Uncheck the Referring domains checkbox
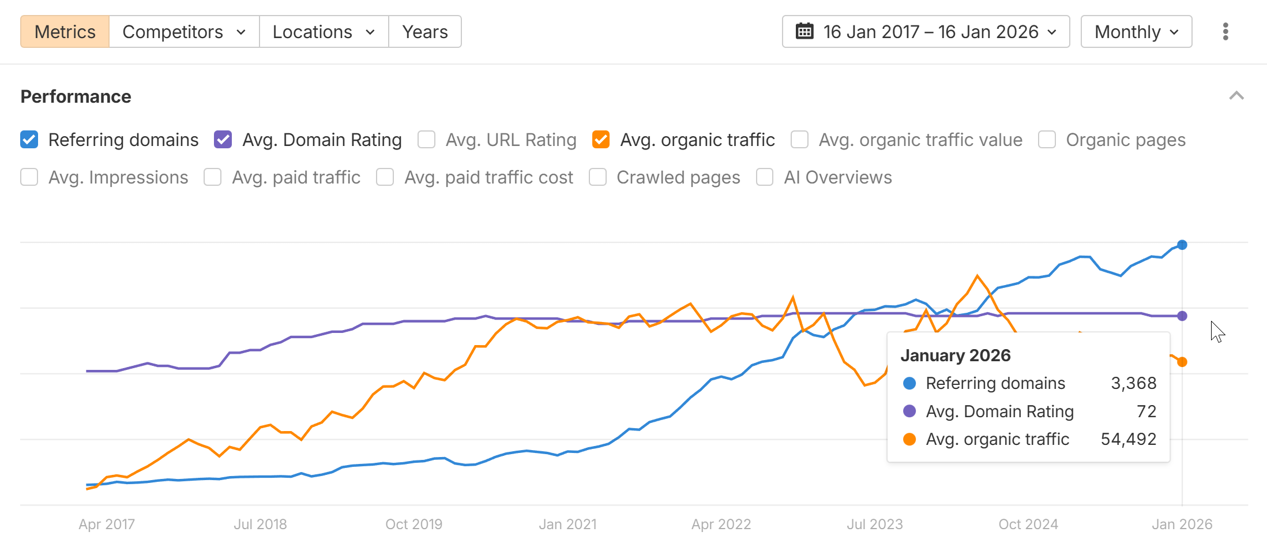Viewport: 1267px width, 543px height. coord(29,140)
